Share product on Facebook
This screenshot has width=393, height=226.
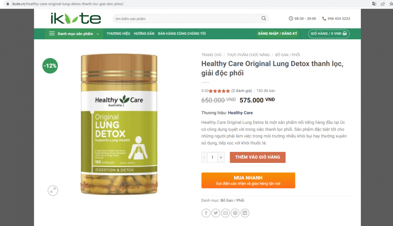point(206,213)
